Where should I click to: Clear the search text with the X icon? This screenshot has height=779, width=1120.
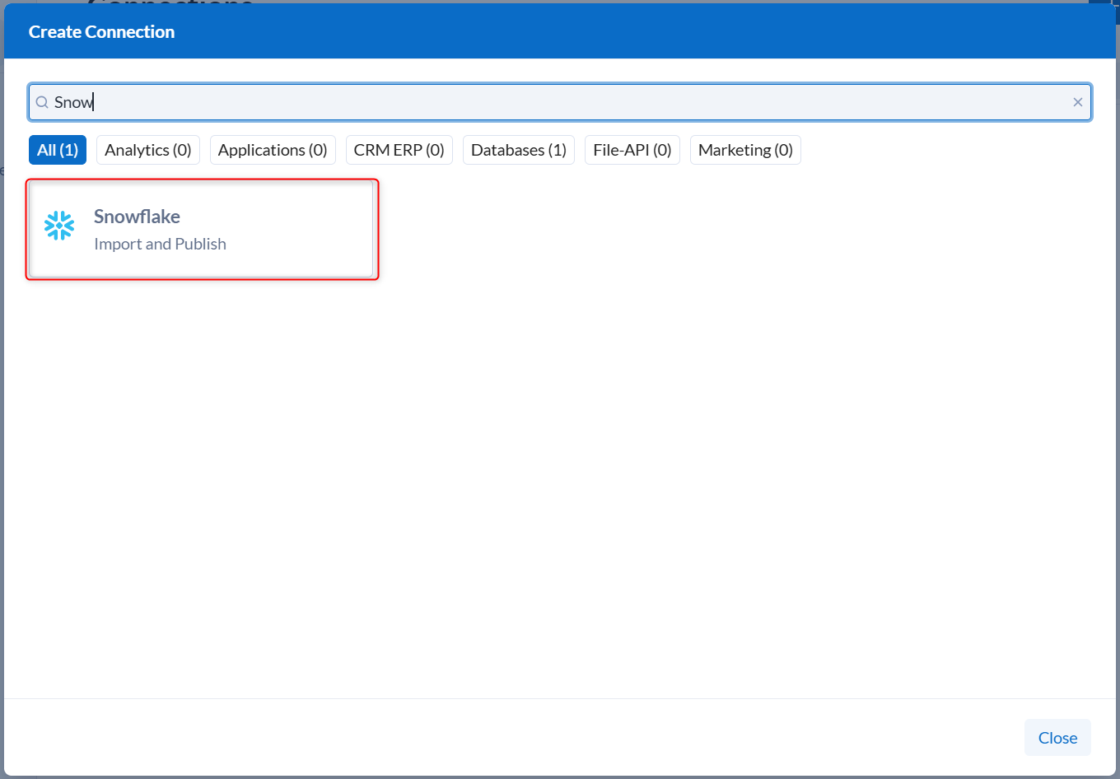coord(1077,102)
